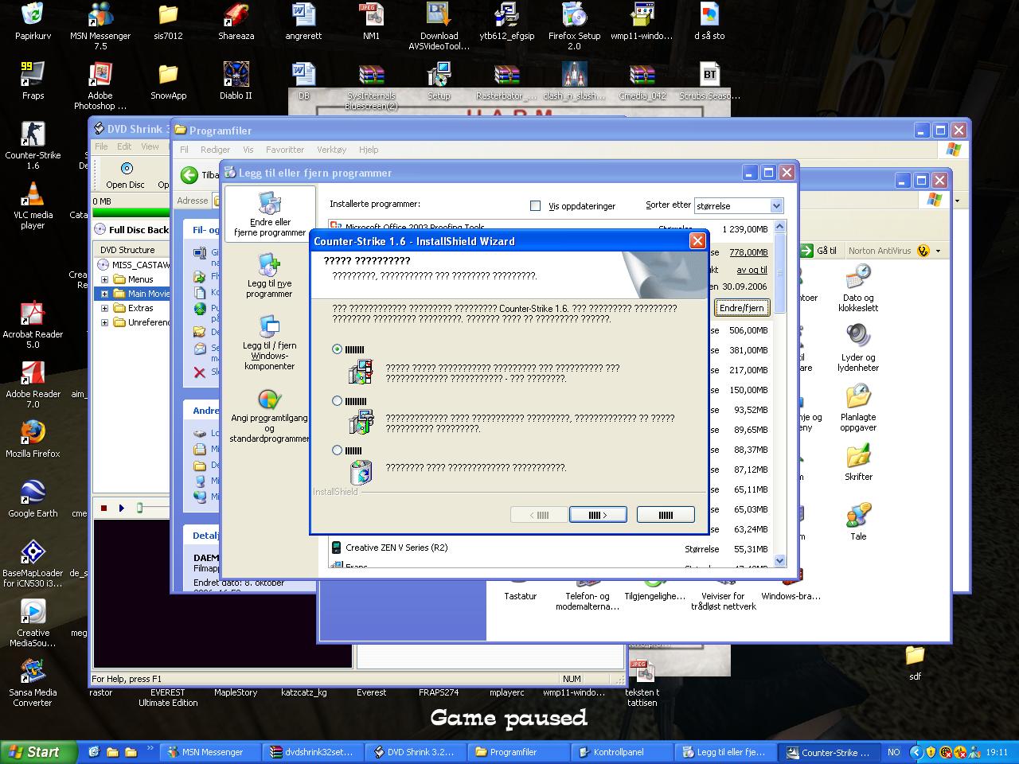This screenshot has width=1019, height=764.
Task: Click the Endre/fjern button
Action: pos(741,308)
